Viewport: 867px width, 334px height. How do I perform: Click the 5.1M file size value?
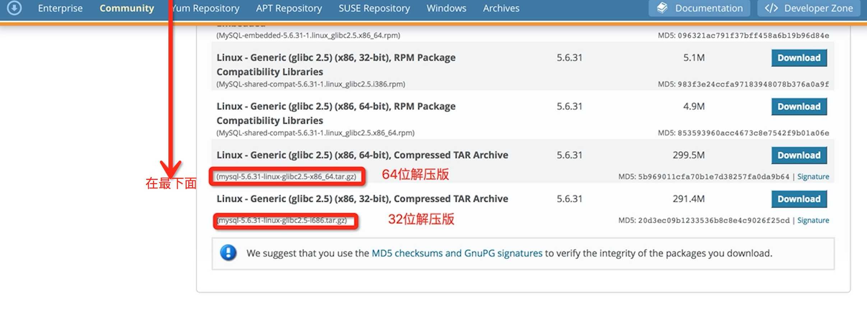[694, 58]
